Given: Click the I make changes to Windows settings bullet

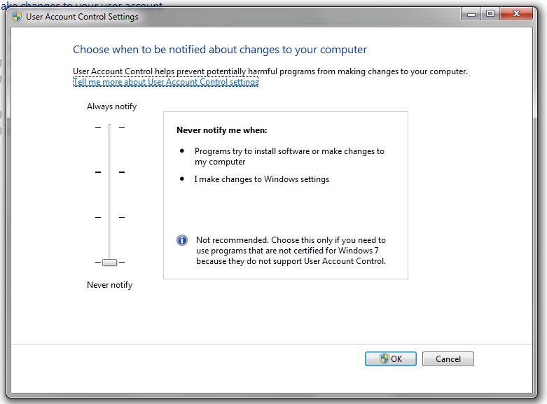Looking at the screenshot, I should click(x=261, y=179).
